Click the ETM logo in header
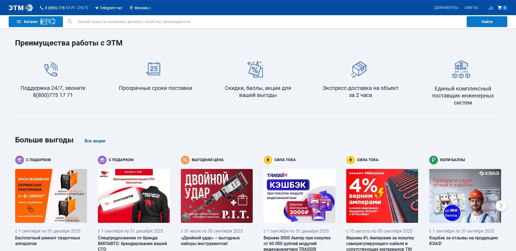The width and height of the screenshot is (516, 251). pyautogui.click(x=21, y=8)
